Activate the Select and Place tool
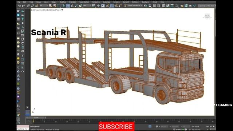 tap(80, 6)
